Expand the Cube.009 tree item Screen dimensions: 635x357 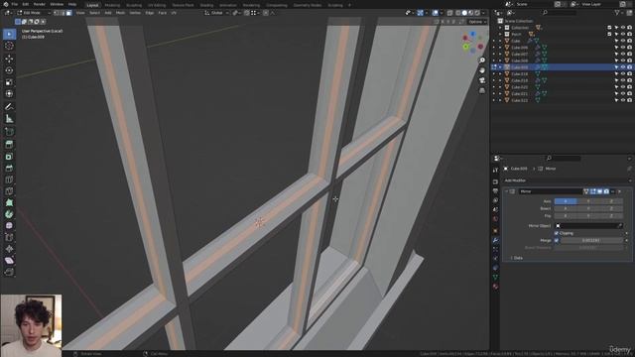click(x=500, y=67)
